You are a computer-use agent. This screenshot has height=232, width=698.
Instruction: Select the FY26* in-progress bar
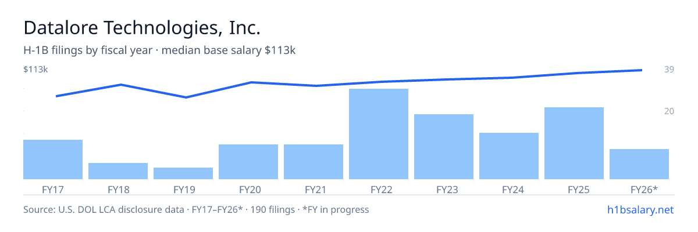pos(639,164)
